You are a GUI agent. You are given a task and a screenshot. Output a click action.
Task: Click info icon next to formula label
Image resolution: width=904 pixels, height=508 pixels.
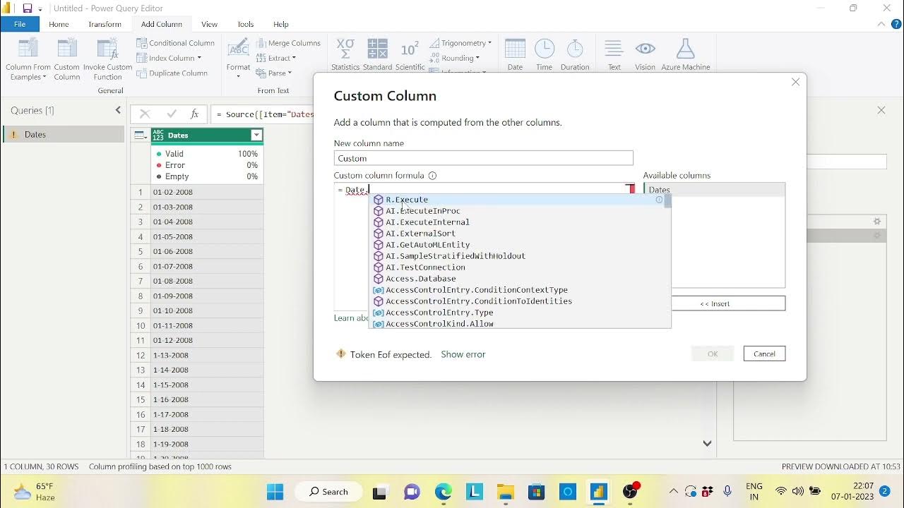click(x=432, y=176)
